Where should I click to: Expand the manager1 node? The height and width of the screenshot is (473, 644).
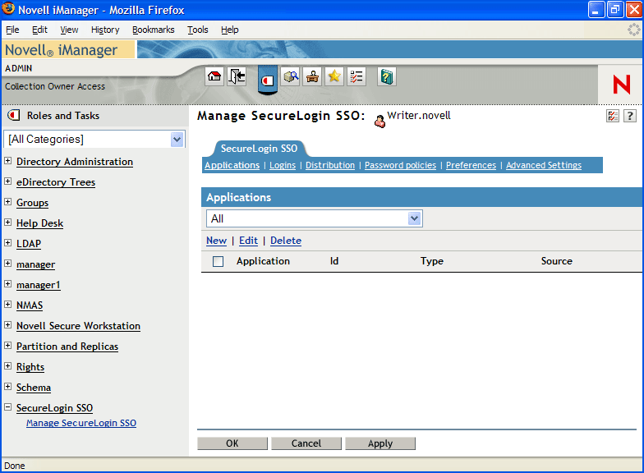[x=8, y=284]
